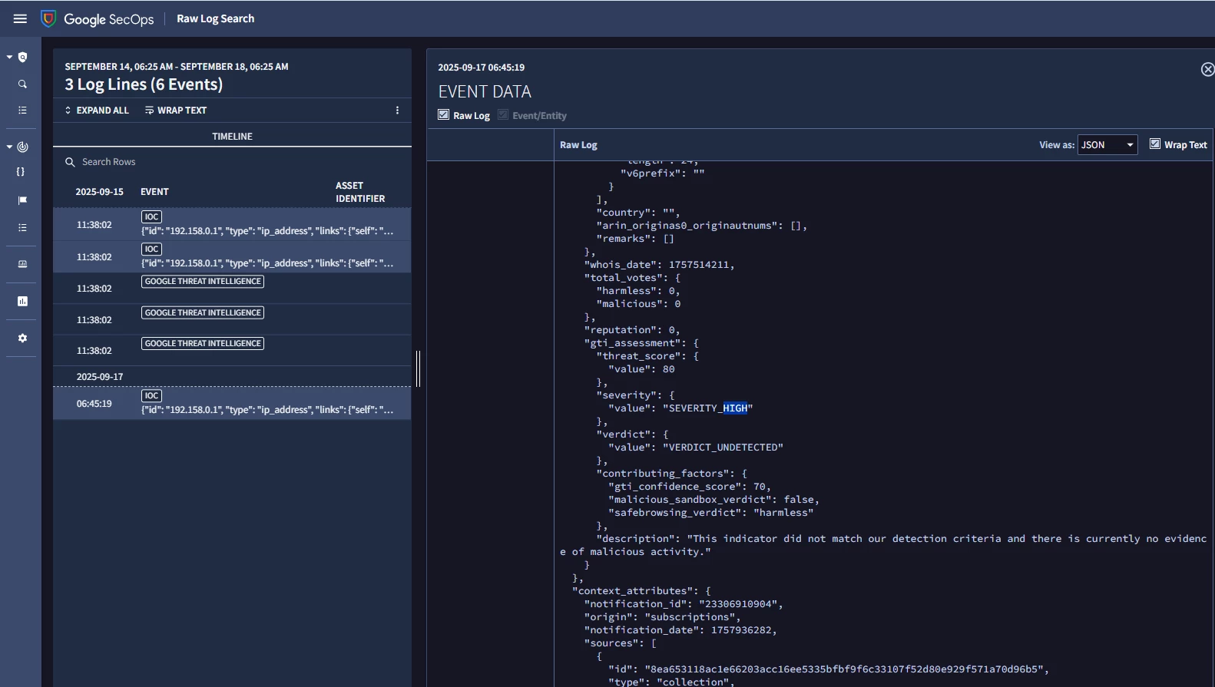This screenshot has width=1215, height=687.
Task: Click the 3 Log Lines (6 Events) heading
Action: click(144, 84)
